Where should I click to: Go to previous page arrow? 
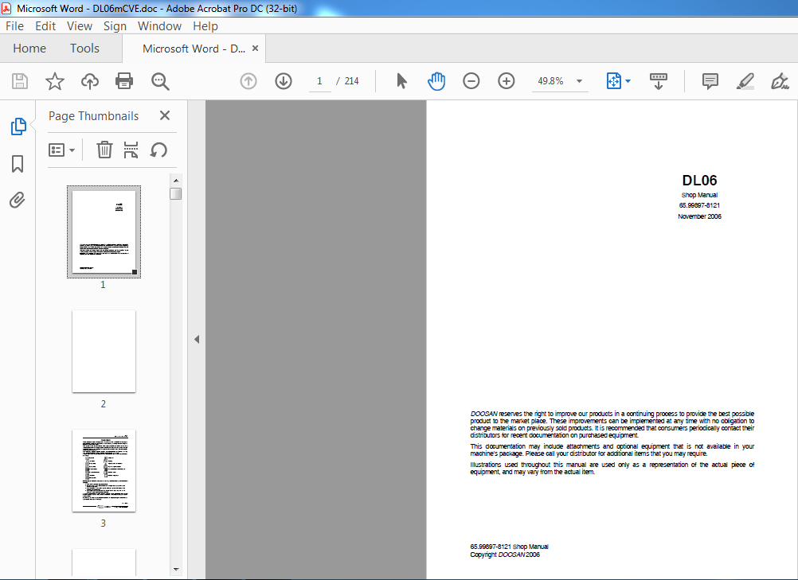pos(248,81)
